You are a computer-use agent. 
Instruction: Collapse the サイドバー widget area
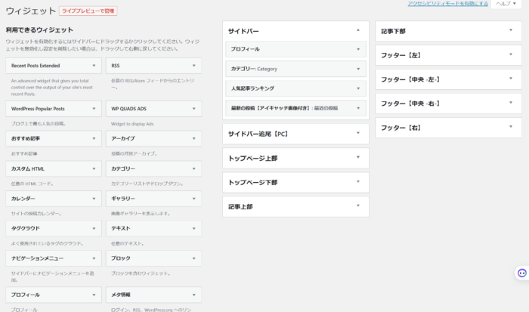(x=358, y=30)
